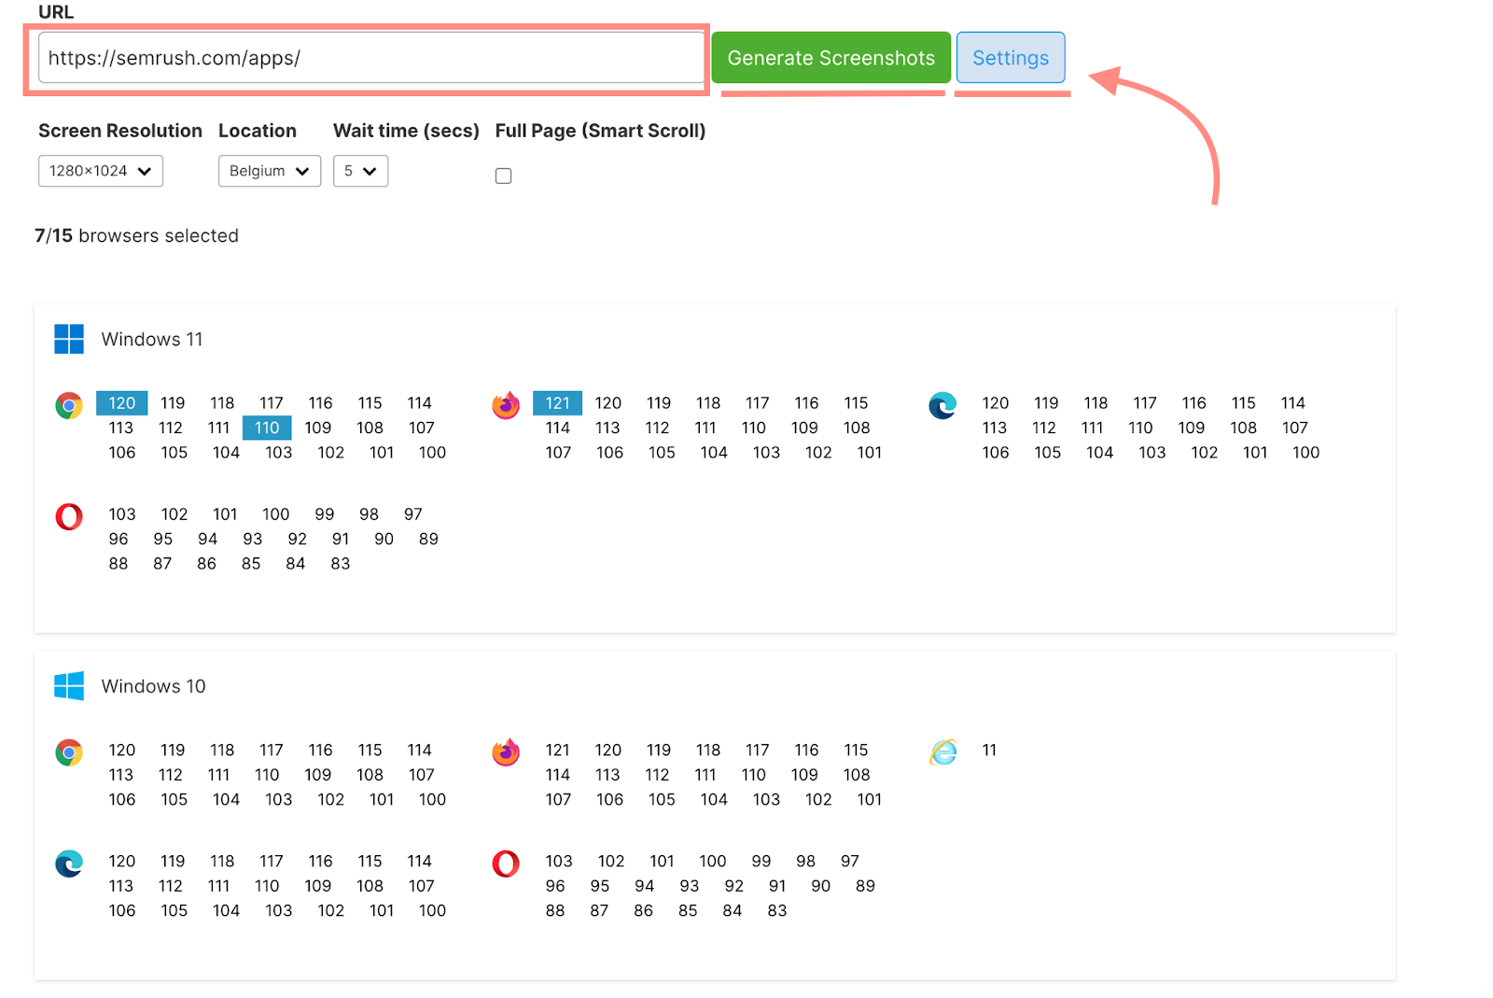Open the Settings button
1493x998 pixels.
point(1011,58)
